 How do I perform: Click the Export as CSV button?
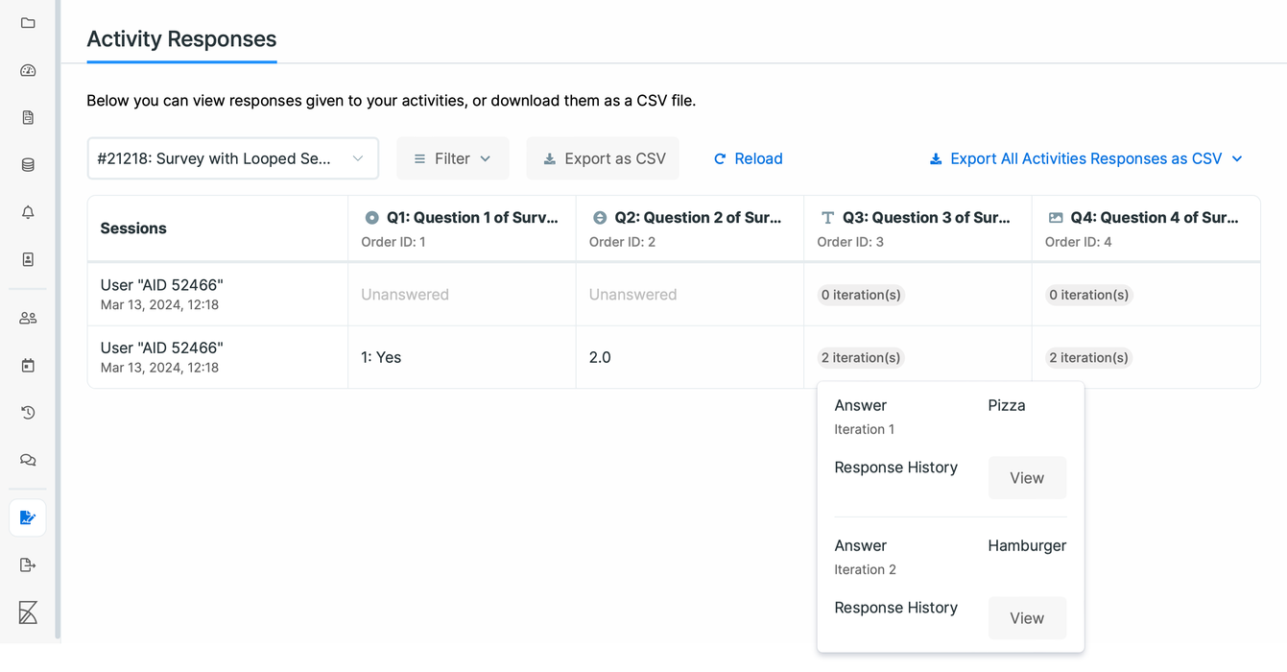[x=603, y=157]
